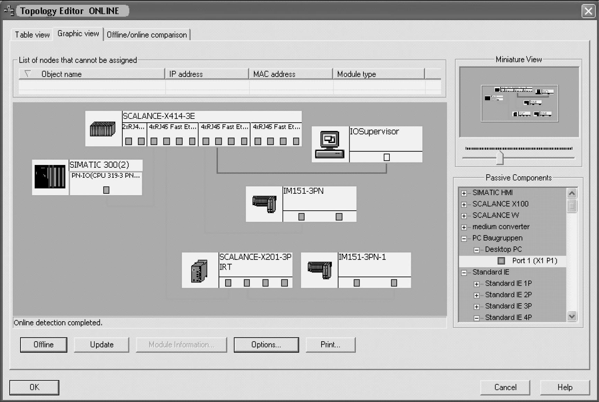Click the IM151-3PN-1 module icon
This screenshot has width=599, height=402.
click(x=319, y=270)
